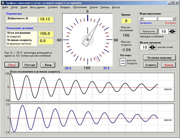Open Условия моделир. button
The height and width of the screenshot is (138, 180).
159,57
